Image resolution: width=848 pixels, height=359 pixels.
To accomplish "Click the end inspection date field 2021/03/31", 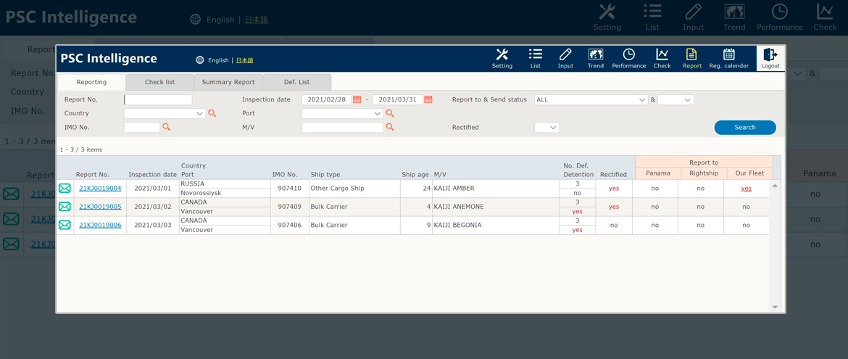I will pyautogui.click(x=397, y=99).
